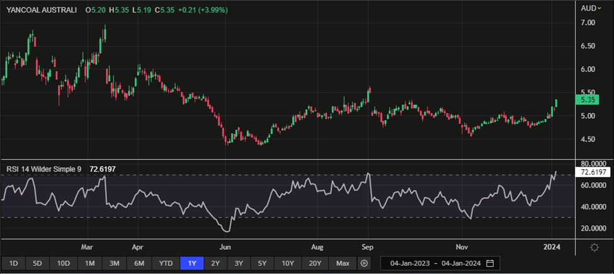
Task: Click the 6.00 price axis label
Action: coord(588,69)
